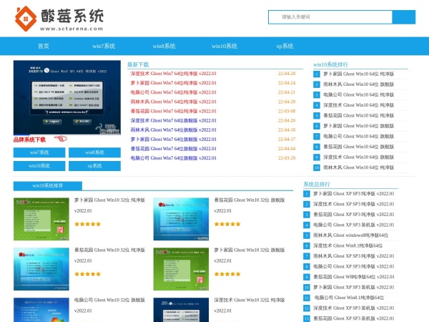
Task: Open rank 6 萝卜家园 Ghost Win10 64位 旗舰版
Action: [x=359, y=126]
